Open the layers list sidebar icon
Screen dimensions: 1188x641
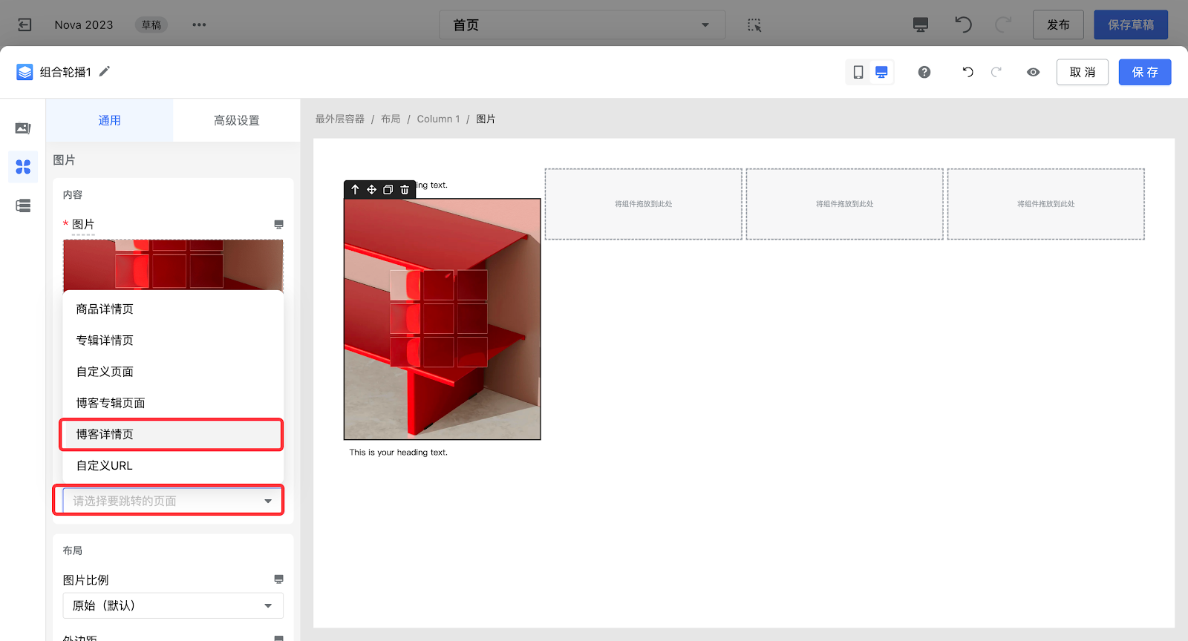[x=23, y=206]
